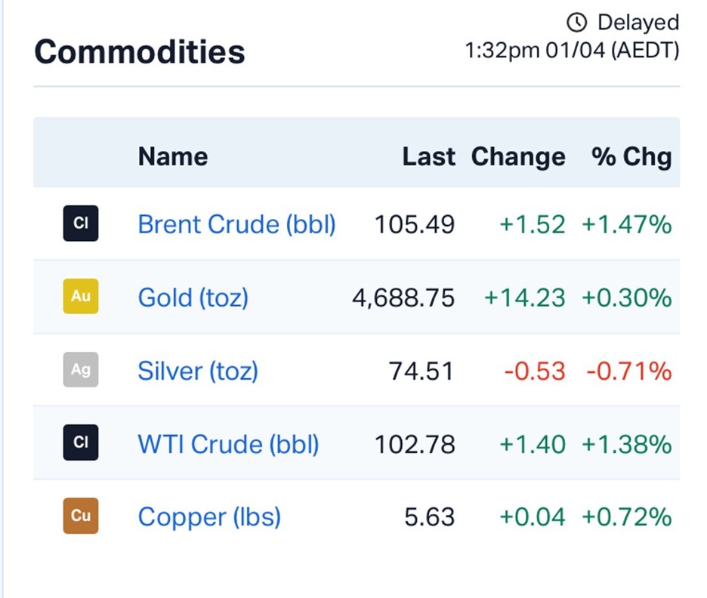
Task: Open the WTI Crude (bbl) link
Action: click(228, 444)
